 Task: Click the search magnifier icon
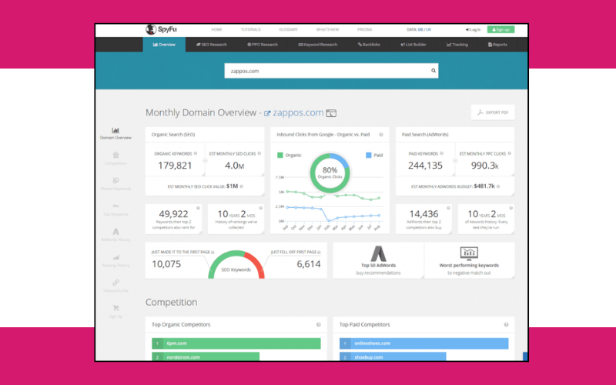[434, 71]
